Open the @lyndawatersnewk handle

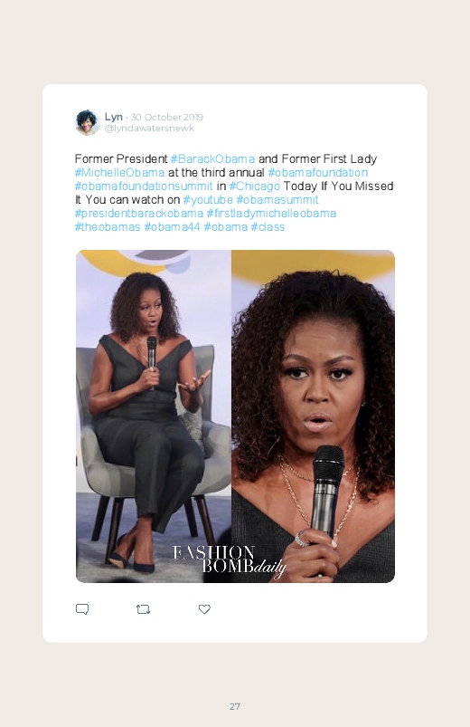click(x=149, y=129)
